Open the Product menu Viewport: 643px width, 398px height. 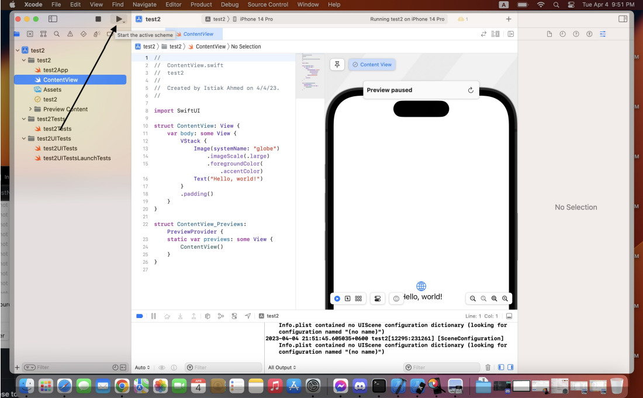[201, 5]
